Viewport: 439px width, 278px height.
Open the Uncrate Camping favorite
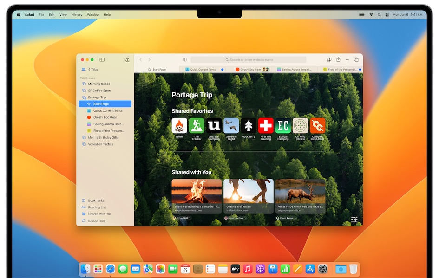[x=214, y=126]
